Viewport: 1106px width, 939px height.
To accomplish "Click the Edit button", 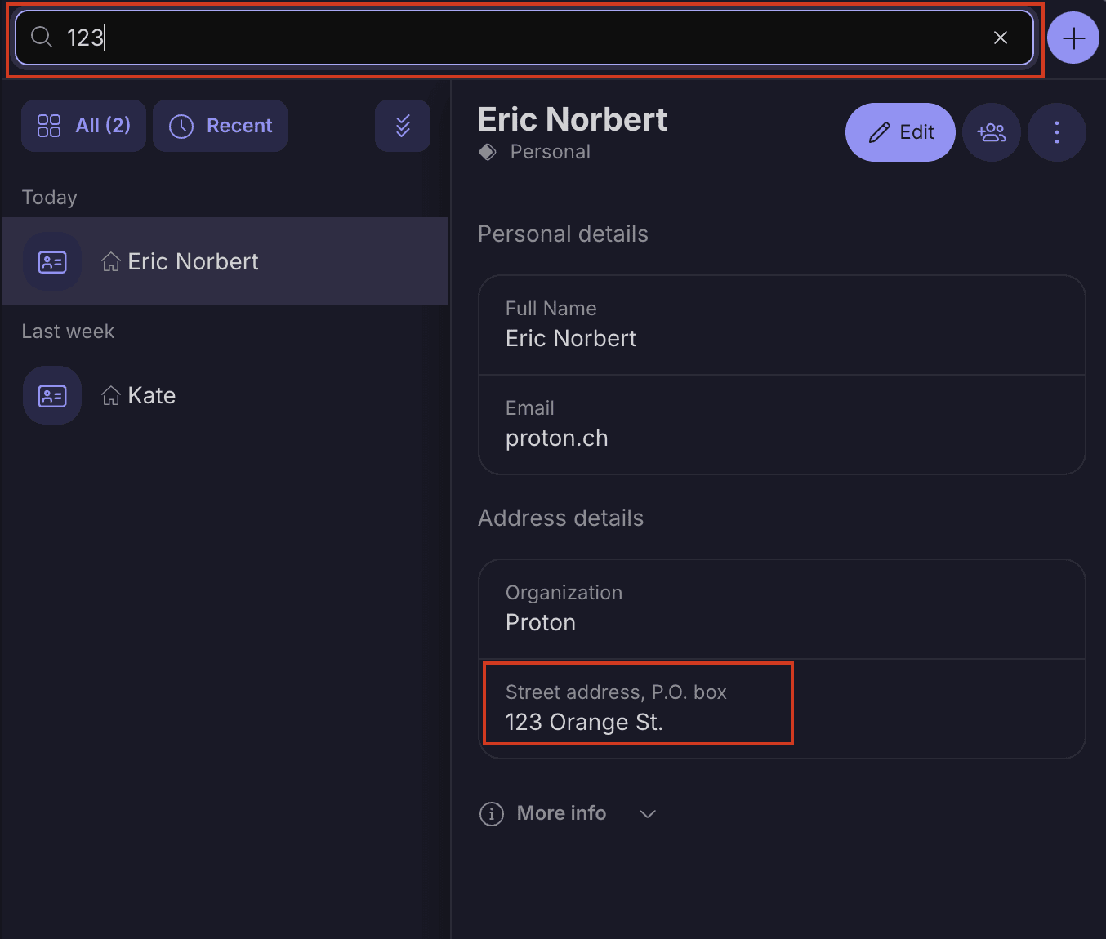I will 900,132.
